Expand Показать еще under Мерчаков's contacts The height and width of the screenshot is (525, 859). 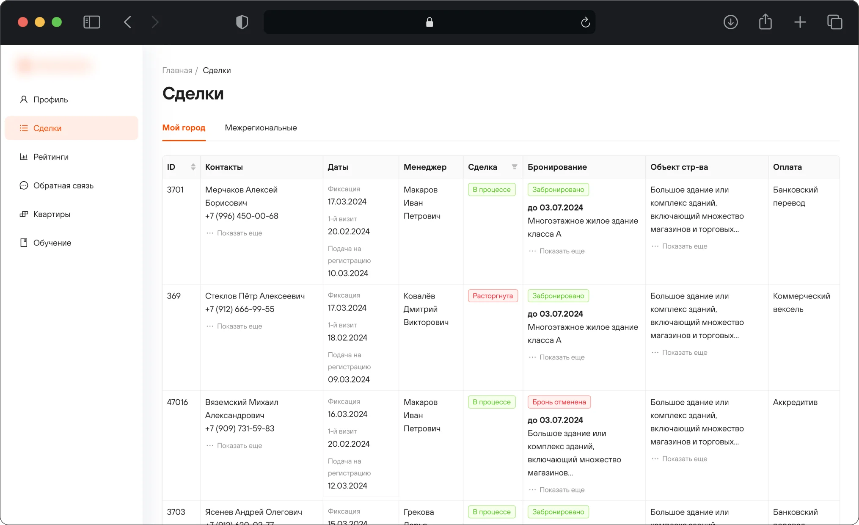[239, 233]
